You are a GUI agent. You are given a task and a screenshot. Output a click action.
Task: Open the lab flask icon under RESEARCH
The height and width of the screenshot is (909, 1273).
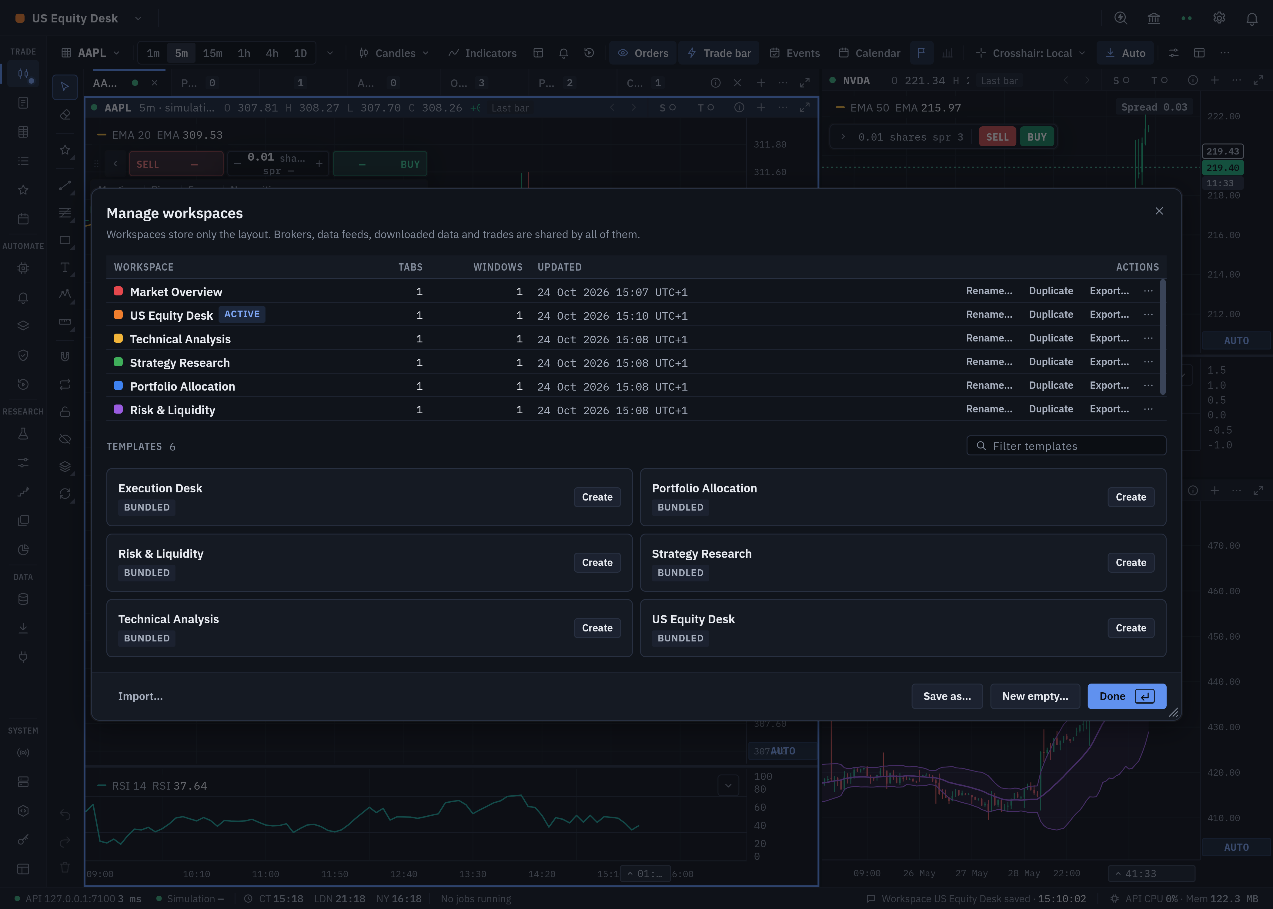[23, 434]
